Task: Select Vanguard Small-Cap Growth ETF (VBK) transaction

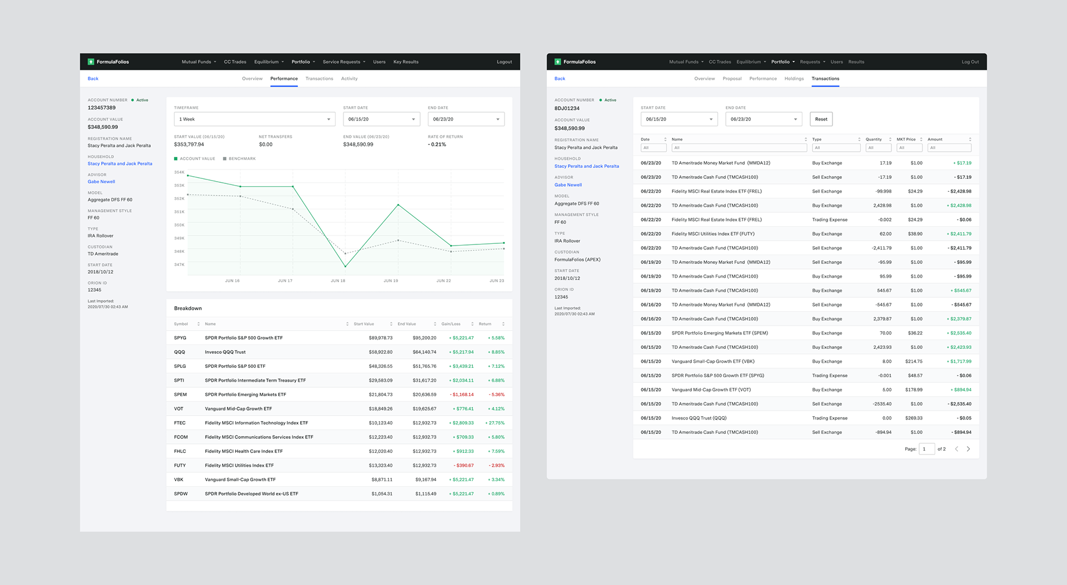Action: pyautogui.click(x=806, y=362)
